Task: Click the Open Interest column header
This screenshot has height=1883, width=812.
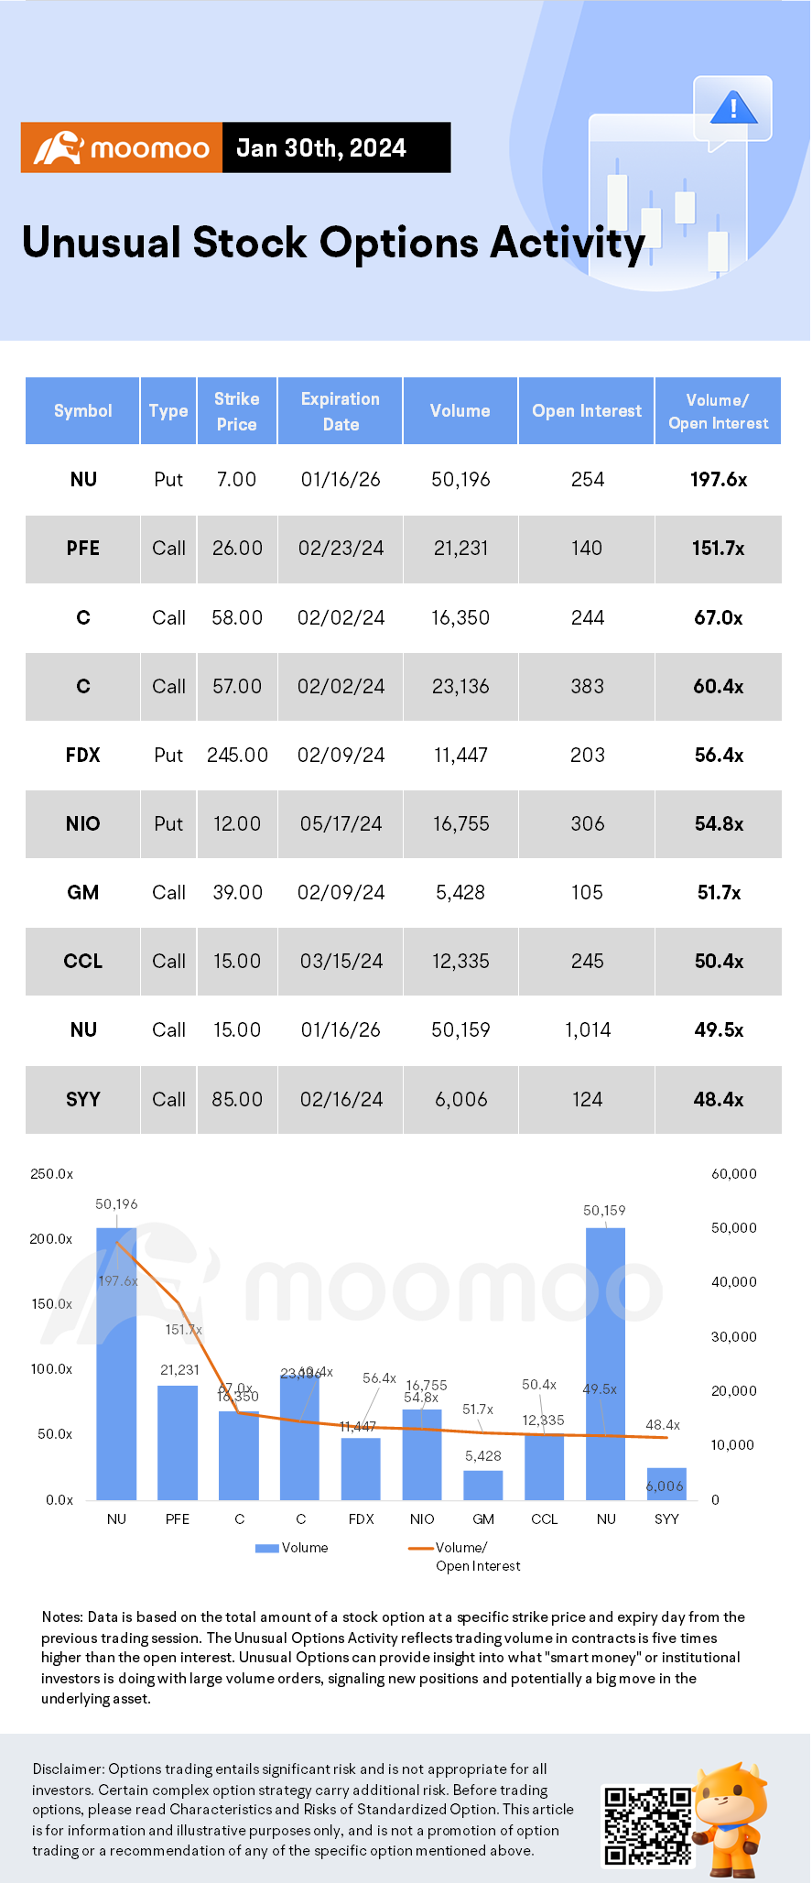Action: (587, 411)
